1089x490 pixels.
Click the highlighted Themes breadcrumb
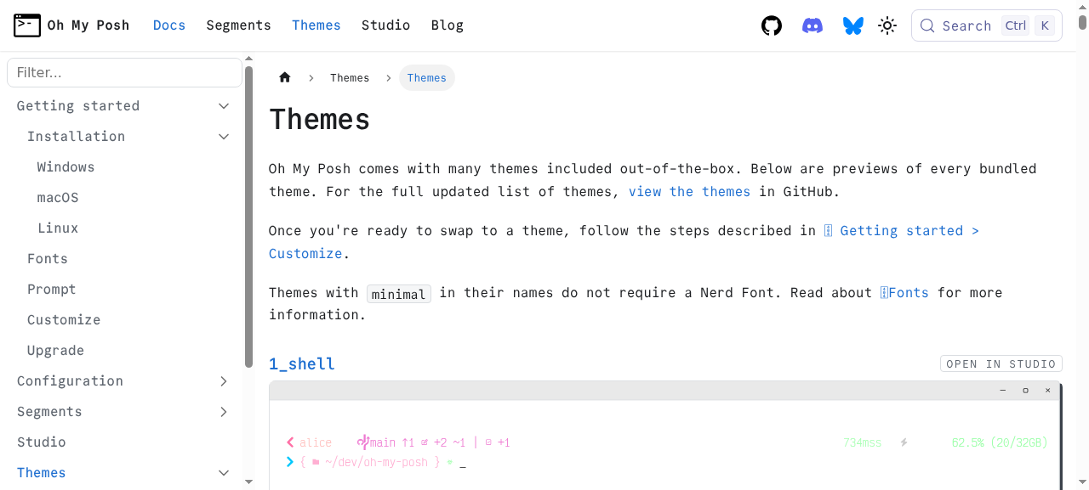pyautogui.click(x=427, y=78)
